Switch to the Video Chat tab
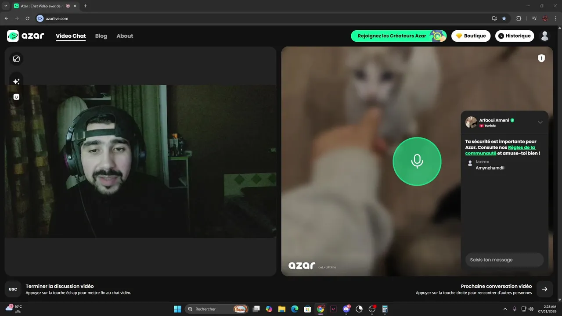Viewport: 562px width, 316px height. click(71, 36)
